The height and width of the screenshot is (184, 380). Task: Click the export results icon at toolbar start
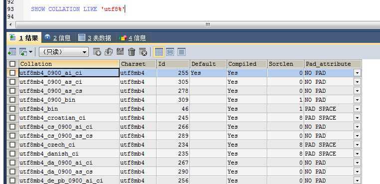point(12,52)
